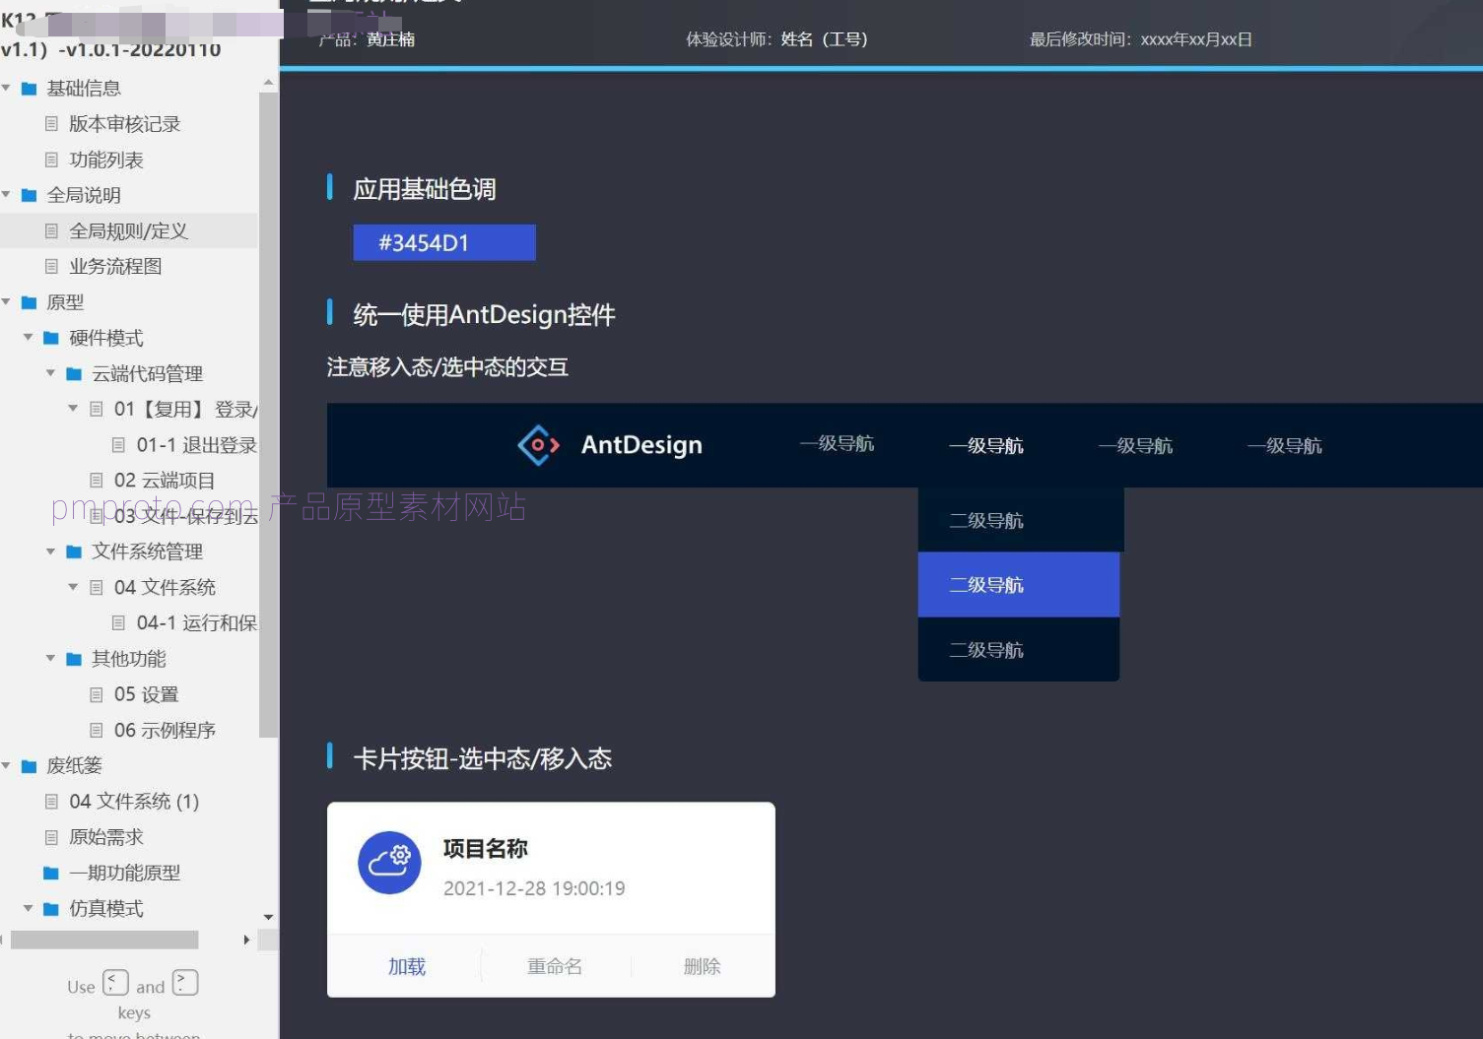Click the sidebar scroll up arrow

pos(268,82)
